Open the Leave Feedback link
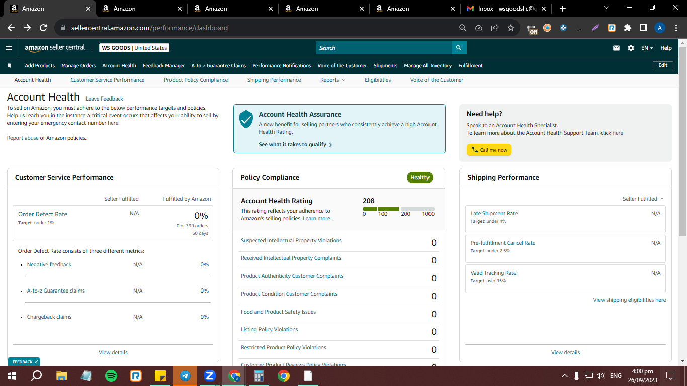This screenshot has height=386, width=687. pyautogui.click(x=104, y=99)
